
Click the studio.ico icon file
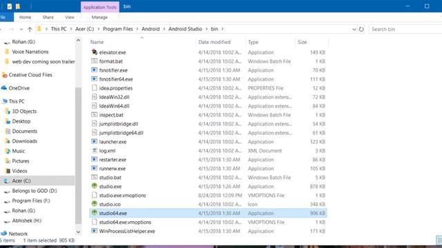tap(95, 204)
